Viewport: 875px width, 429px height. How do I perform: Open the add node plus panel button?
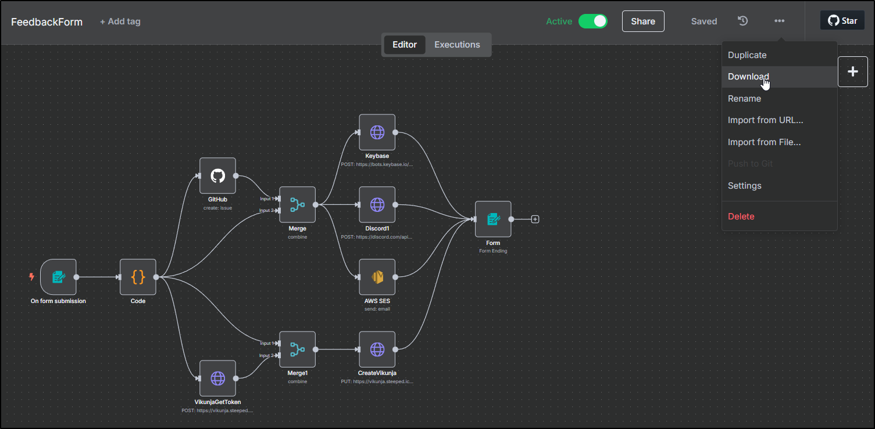coord(852,71)
